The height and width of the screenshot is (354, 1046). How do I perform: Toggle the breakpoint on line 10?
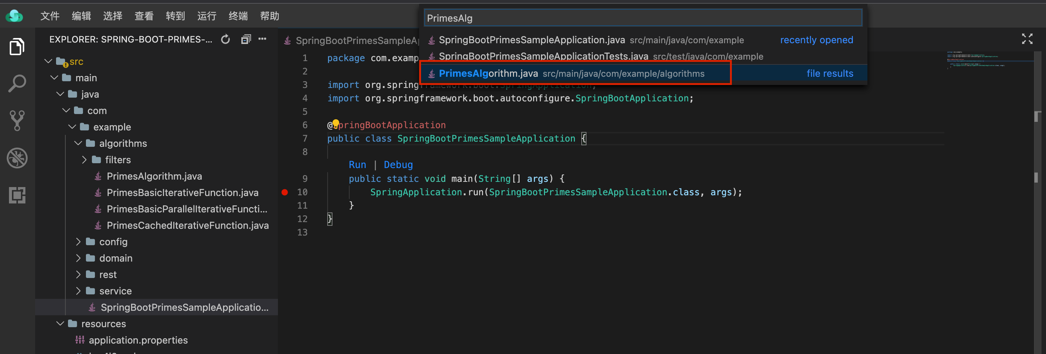[x=285, y=192]
